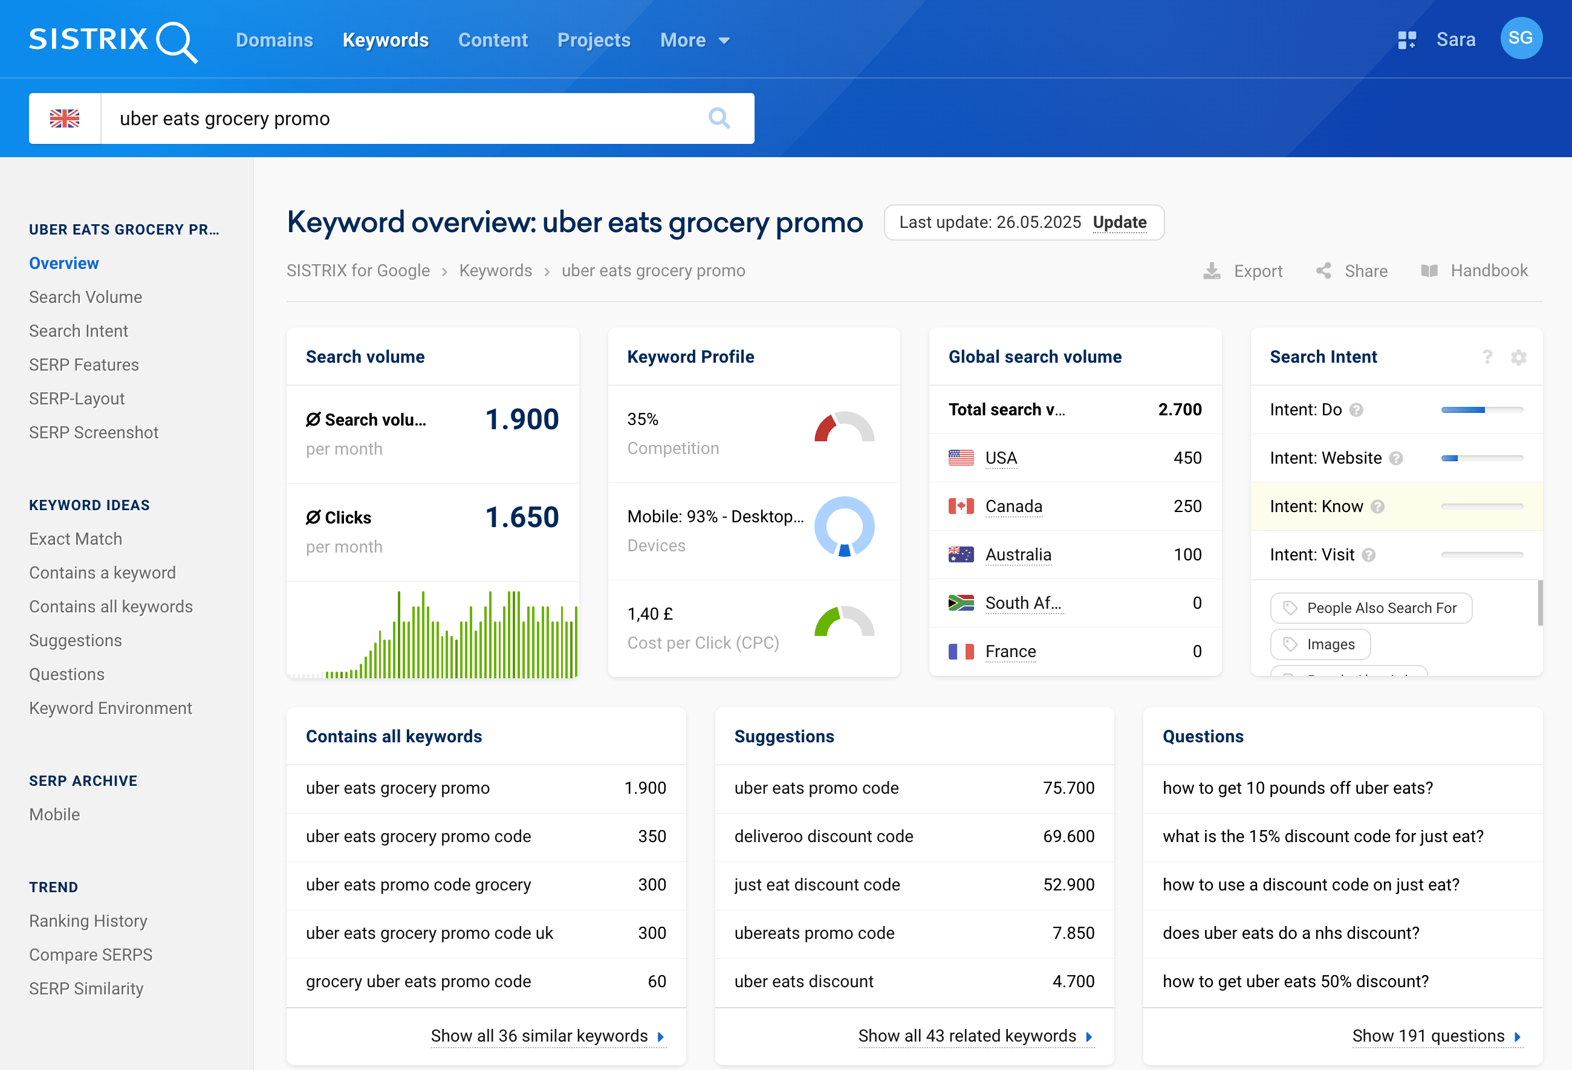Viewport: 1572px width, 1070px height.
Task: Click the SISTRIX logo
Action: 113,41
